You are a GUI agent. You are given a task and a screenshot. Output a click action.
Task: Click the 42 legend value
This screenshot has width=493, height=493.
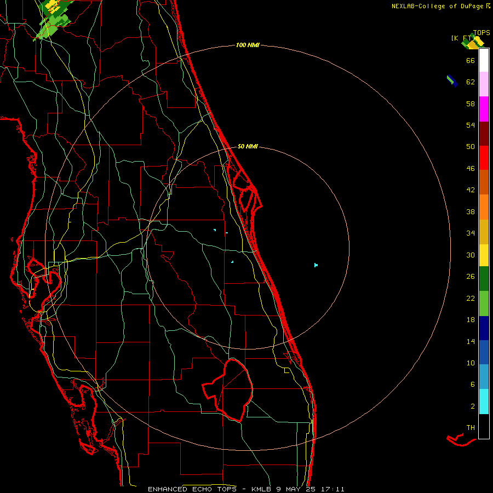click(x=471, y=190)
